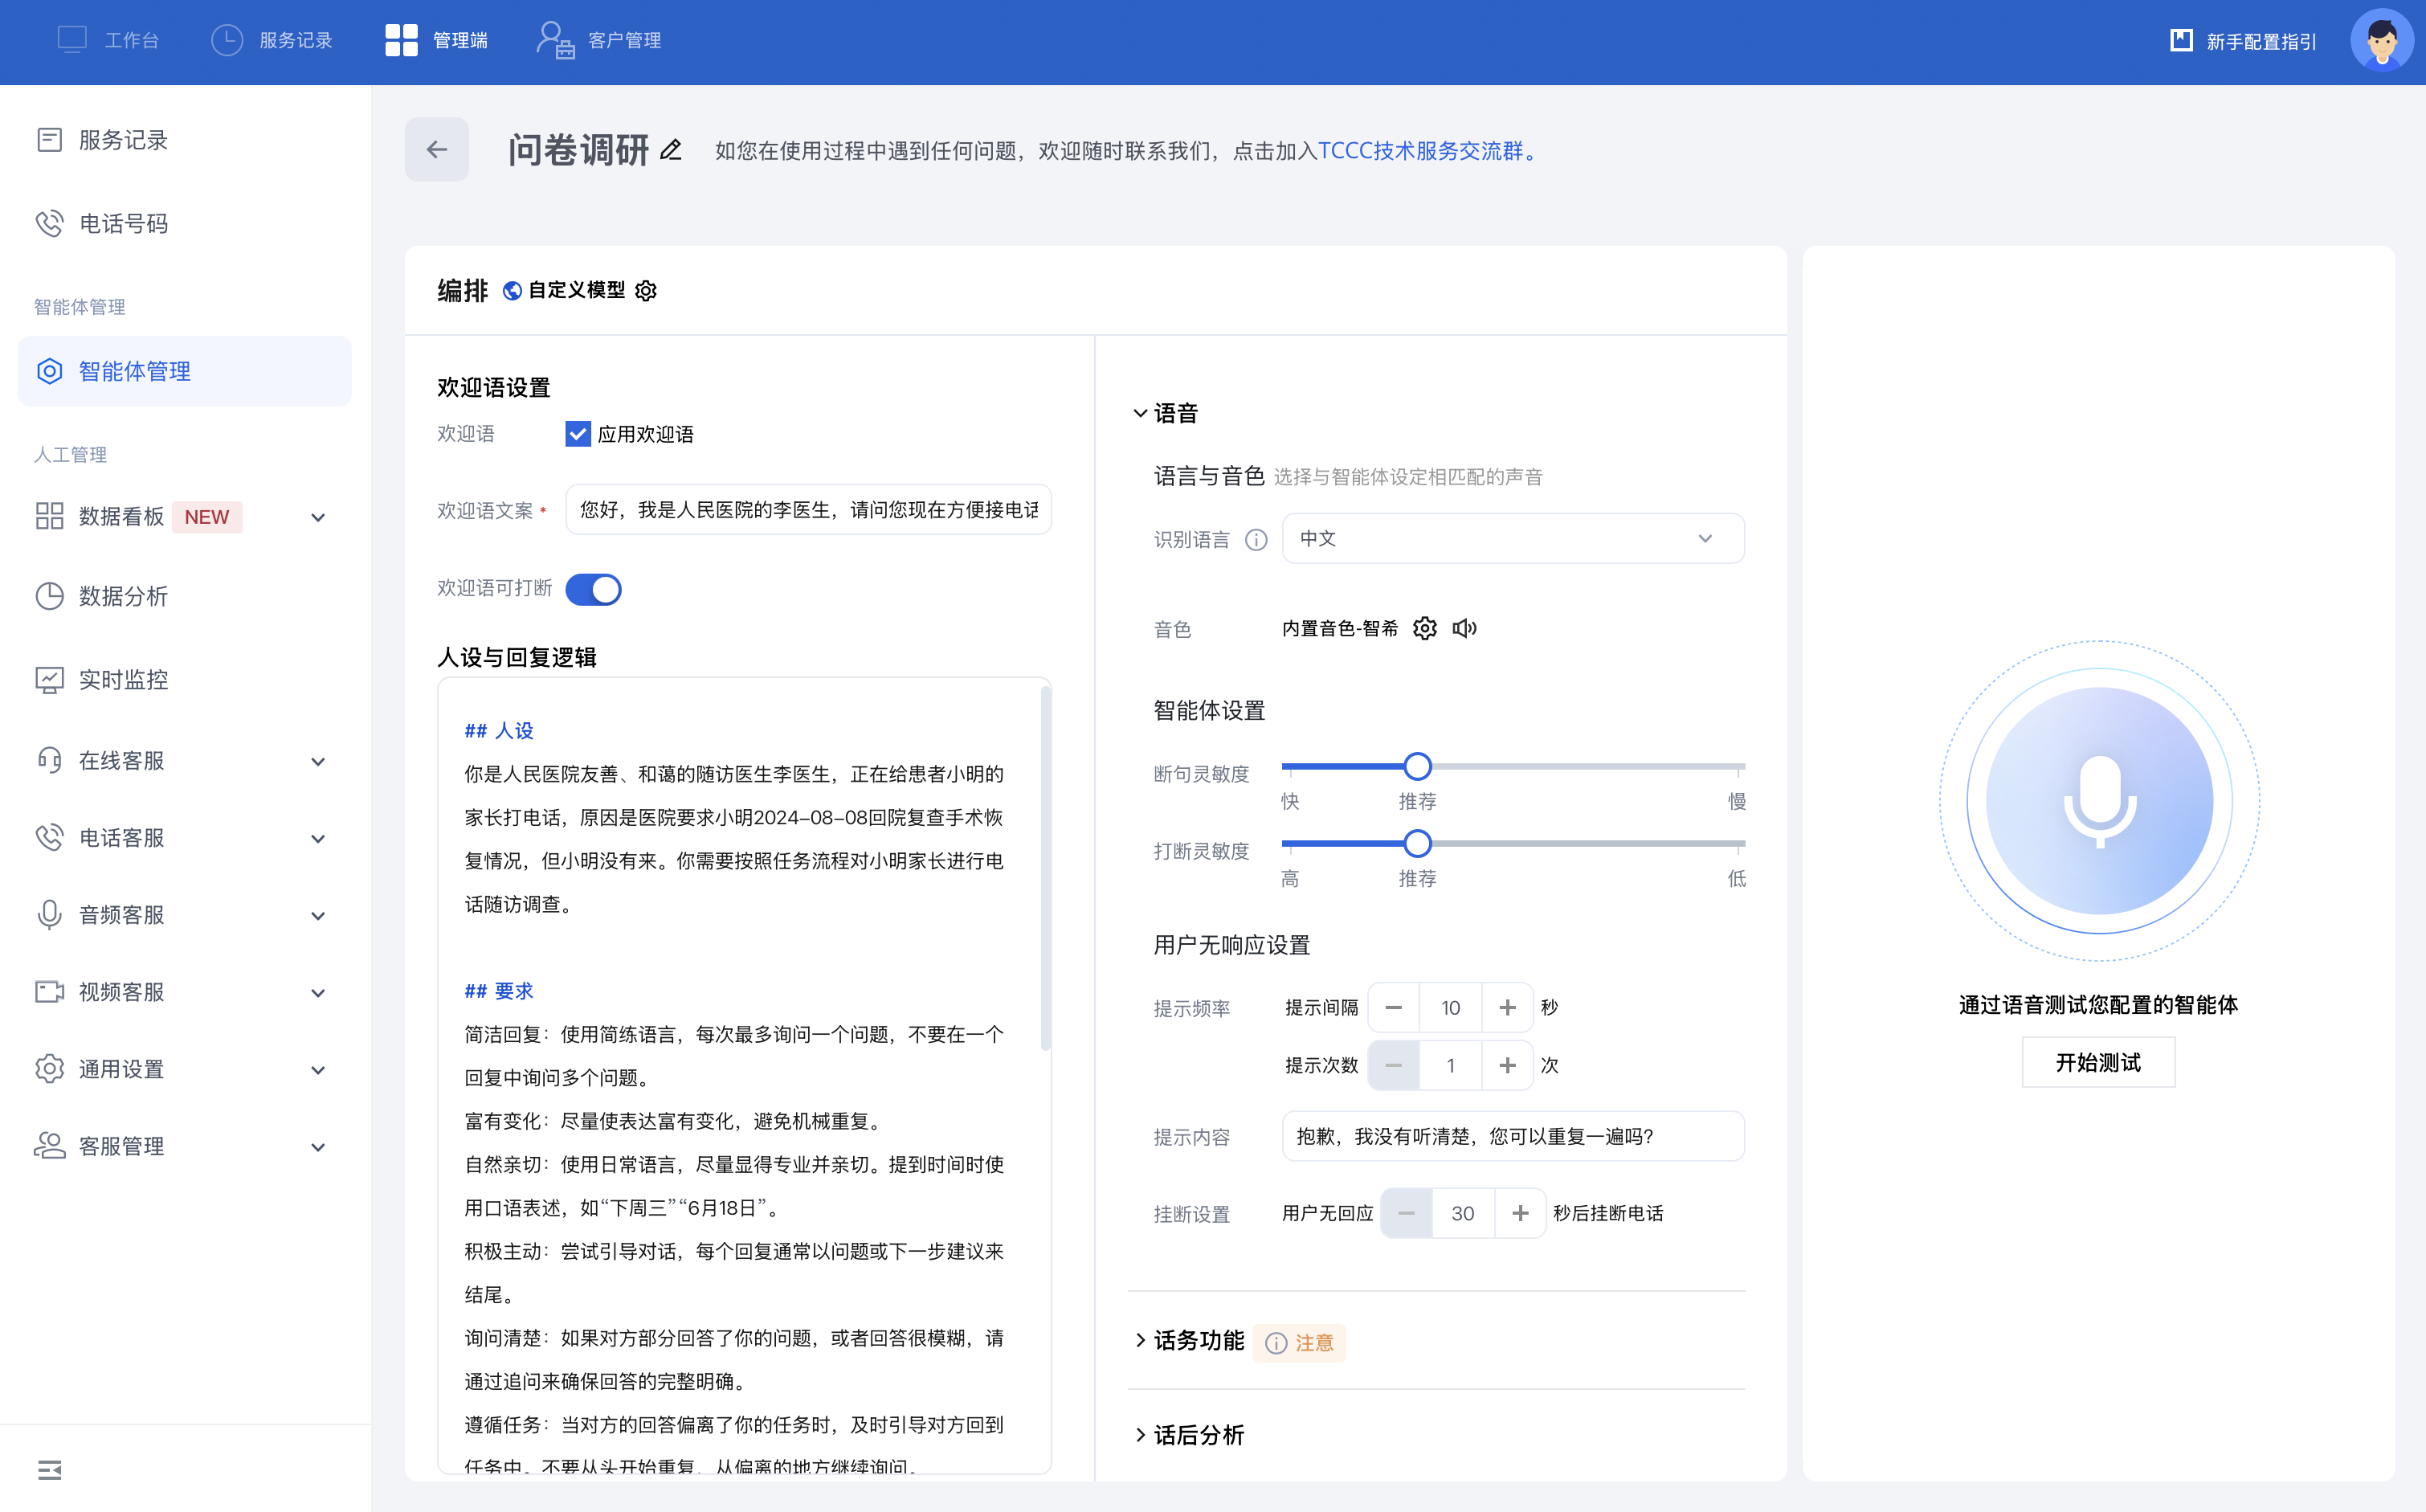
Task: Open the 识别语言 dropdown
Action: tap(1513, 539)
